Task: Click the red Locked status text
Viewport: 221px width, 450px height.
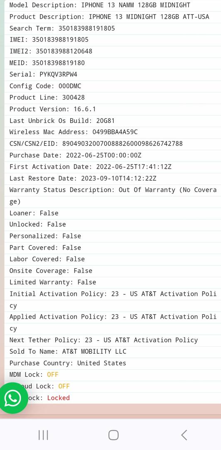Action: [x=59, y=398]
